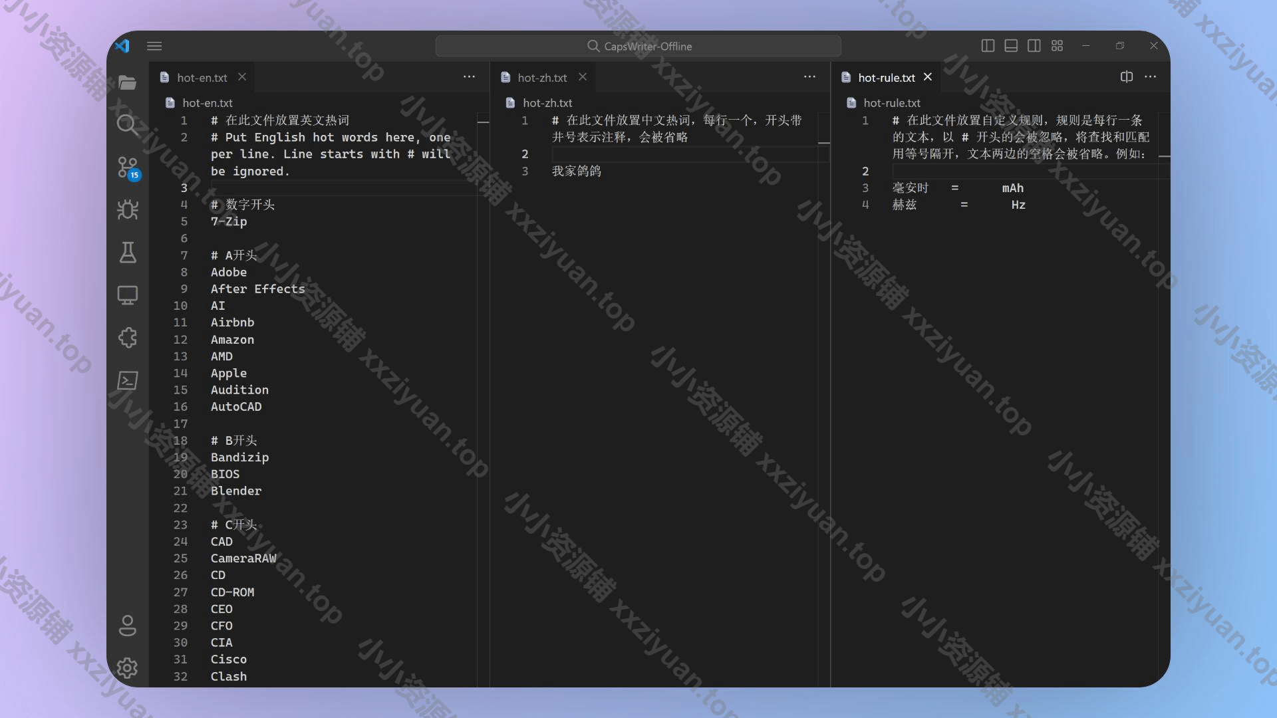Open the Remote Explorer monitor icon

127,295
